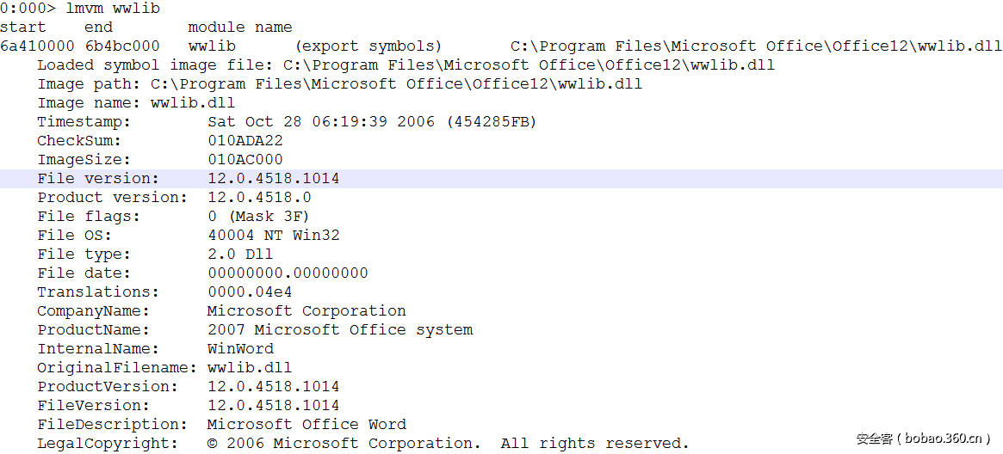Click the '(export symbols)' text
Viewport: 1003px width, 454px height.
tap(368, 46)
